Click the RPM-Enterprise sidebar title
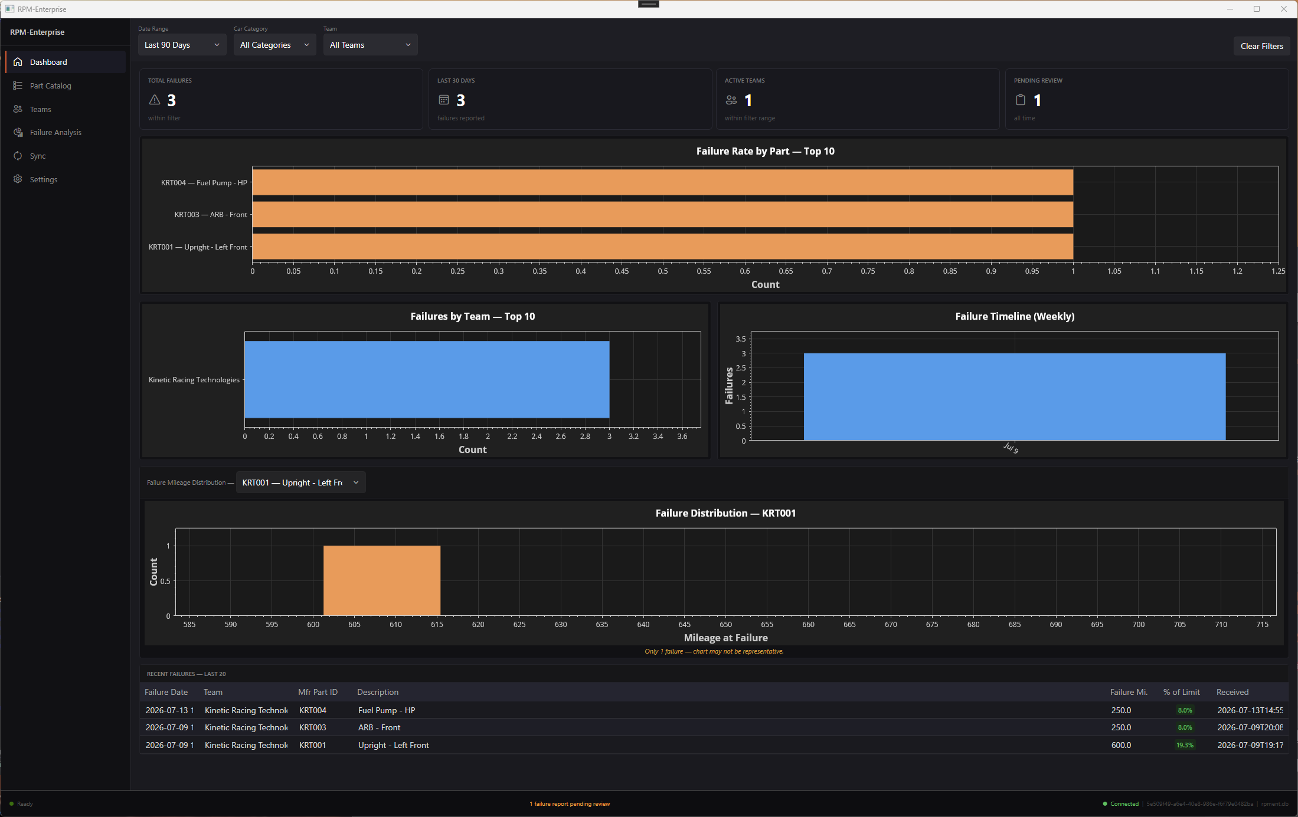1298x817 pixels. pyautogui.click(x=37, y=32)
